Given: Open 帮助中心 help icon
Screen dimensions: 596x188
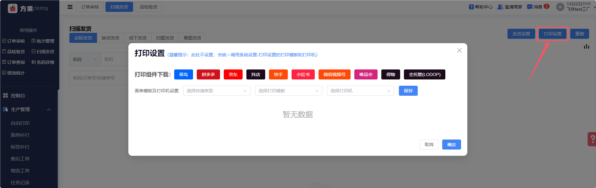Looking at the screenshot, I should coord(471,7).
